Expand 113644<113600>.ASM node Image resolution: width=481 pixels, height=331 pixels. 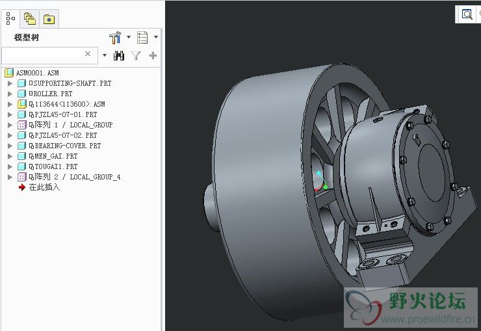point(10,104)
